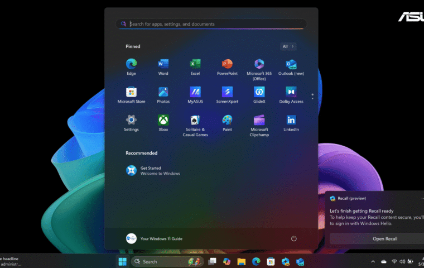This screenshot has width=424, height=268.
Task: Open the LinkedIn pinned app
Action: pyautogui.click(x=291, y=123)
